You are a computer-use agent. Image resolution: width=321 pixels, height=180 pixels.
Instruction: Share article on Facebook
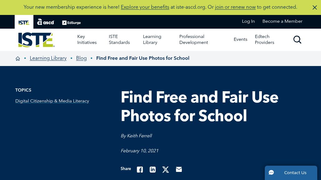[x=140, y=169]
